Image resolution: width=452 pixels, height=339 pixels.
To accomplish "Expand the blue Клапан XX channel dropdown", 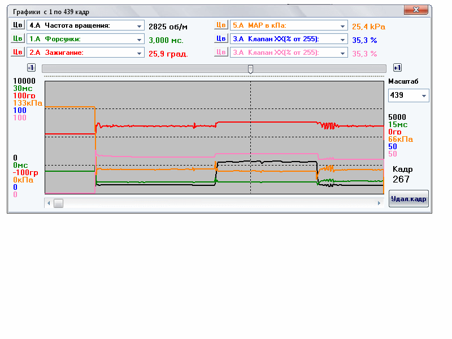I will [x=342, y=39].
